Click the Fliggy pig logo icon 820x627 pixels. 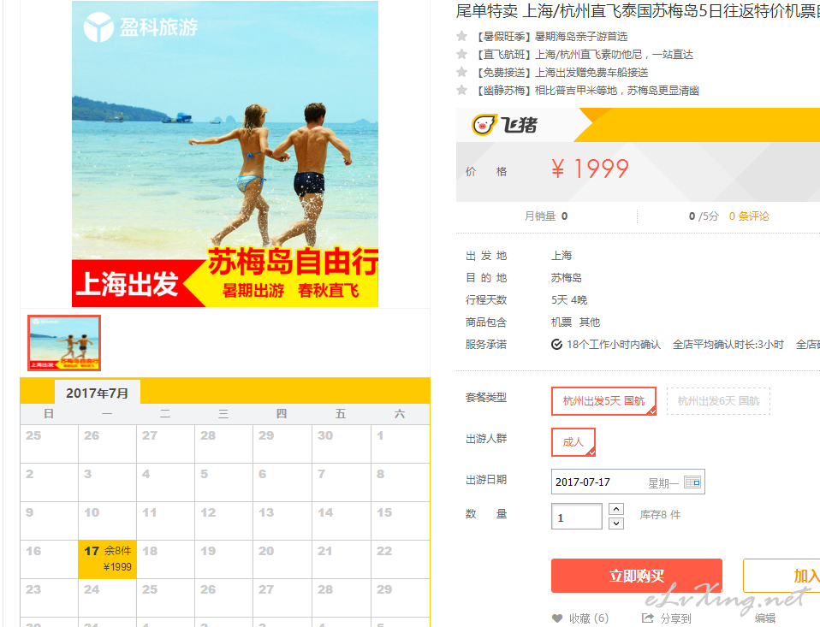[484, 125]
